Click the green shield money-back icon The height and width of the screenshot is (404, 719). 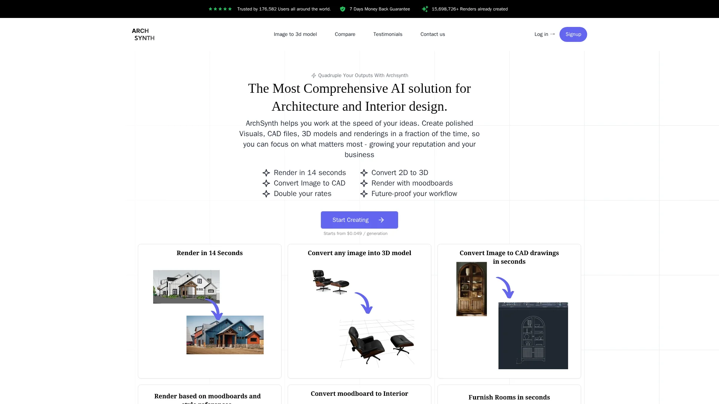pos(343,9)
